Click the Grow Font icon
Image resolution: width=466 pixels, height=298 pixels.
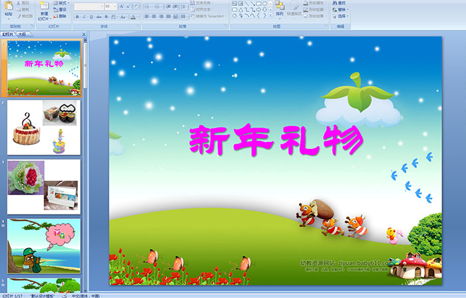coord(122,7)
